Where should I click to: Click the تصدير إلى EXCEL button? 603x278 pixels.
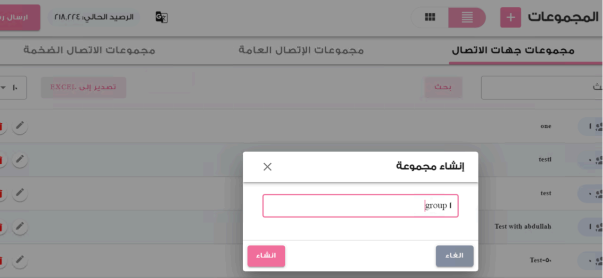click(x=83, y=87)
